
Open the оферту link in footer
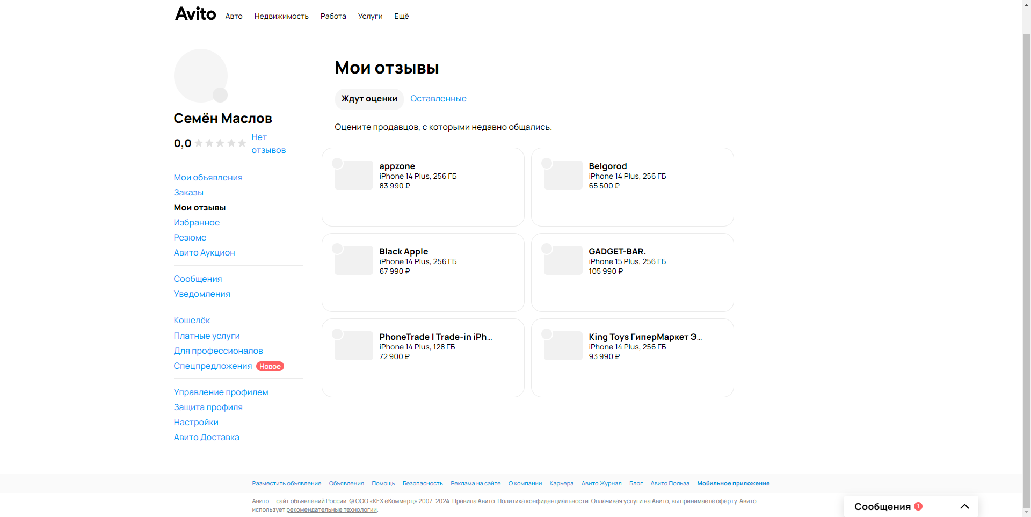(x=726, y=501)
